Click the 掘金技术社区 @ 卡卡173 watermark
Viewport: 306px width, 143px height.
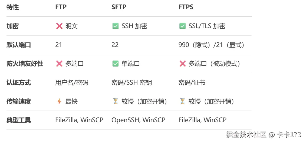pyautogui.click(x=264, y=135)
